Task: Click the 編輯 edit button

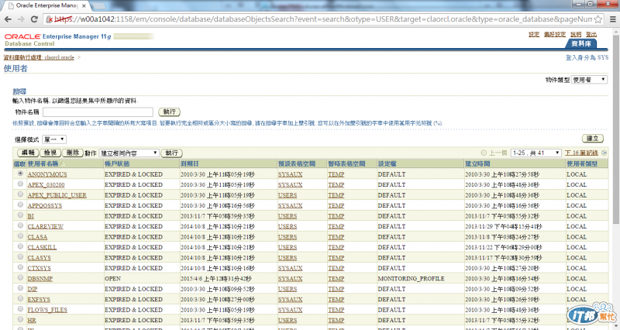Action: click(28, 153)
